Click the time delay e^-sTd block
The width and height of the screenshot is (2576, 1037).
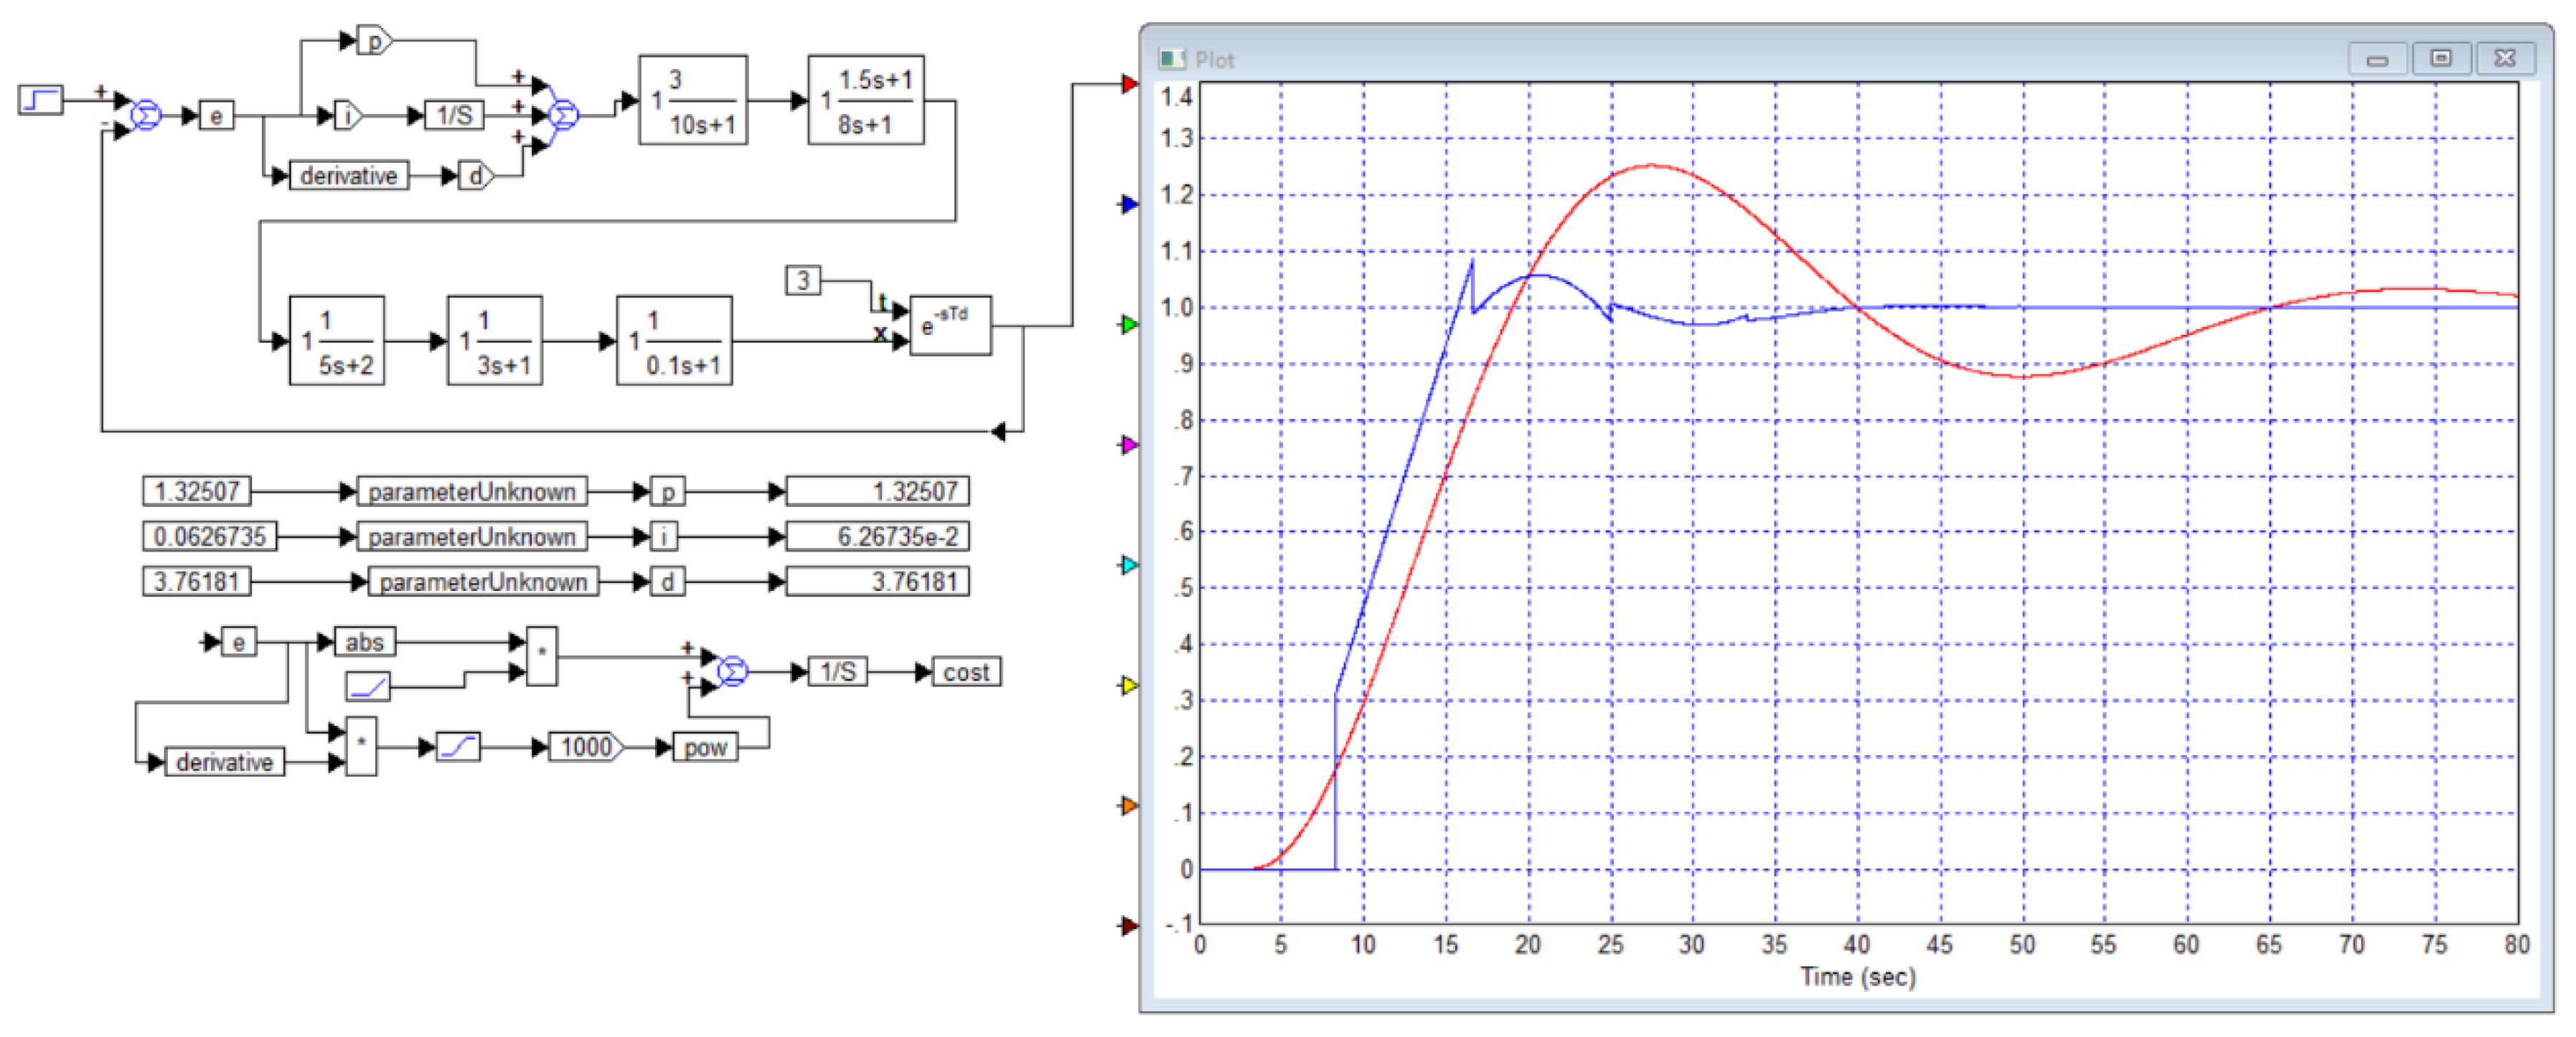tap(950, 326)
